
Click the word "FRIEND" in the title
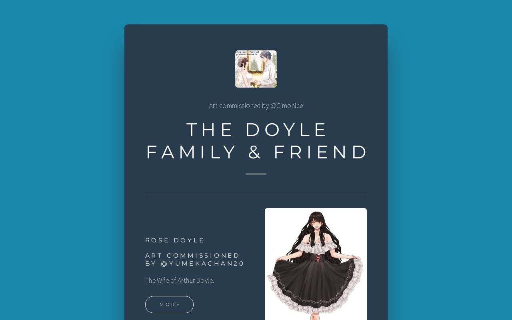(320, 152)
